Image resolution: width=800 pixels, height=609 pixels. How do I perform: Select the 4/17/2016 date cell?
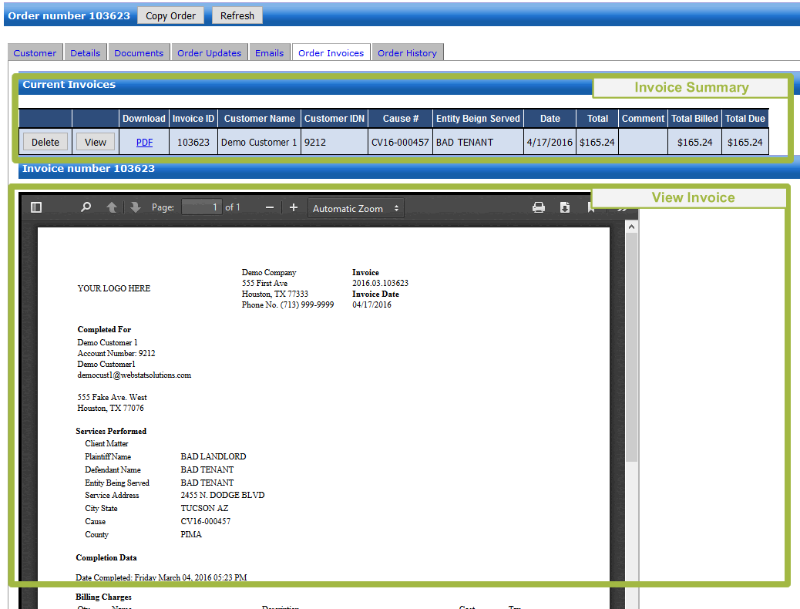(x=550, y=142)
